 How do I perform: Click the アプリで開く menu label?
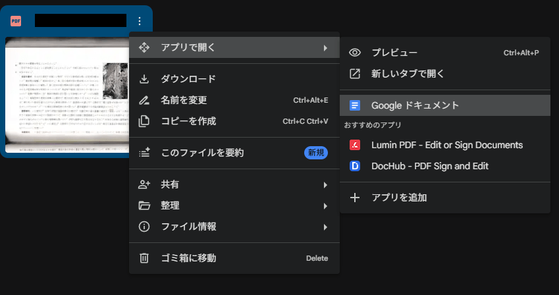click(x=188, y=47)
